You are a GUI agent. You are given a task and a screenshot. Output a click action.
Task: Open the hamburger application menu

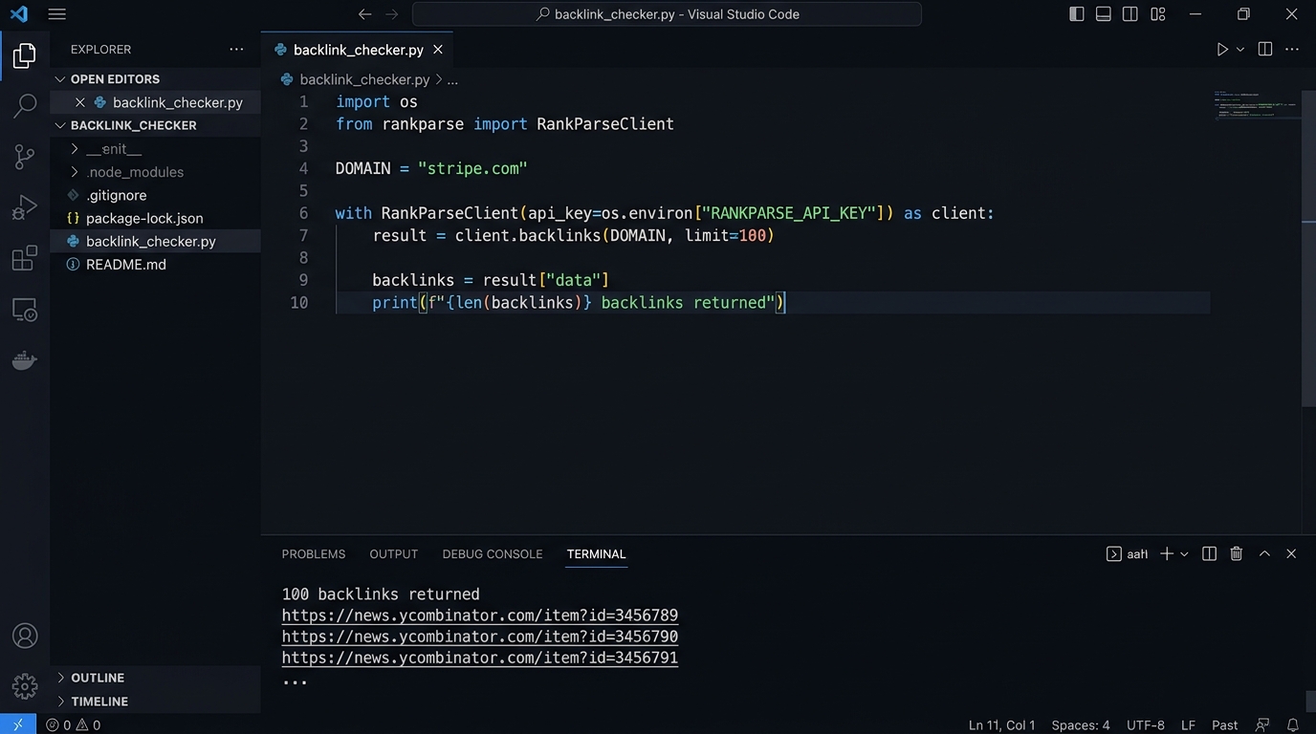[x=57, y=14]
